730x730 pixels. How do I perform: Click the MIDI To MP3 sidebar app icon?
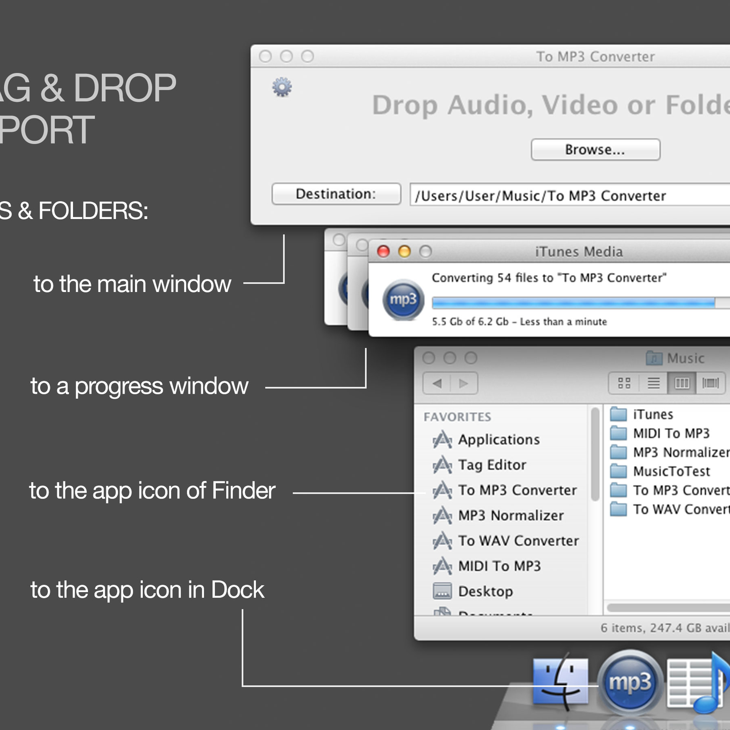[x=442, y=567]
